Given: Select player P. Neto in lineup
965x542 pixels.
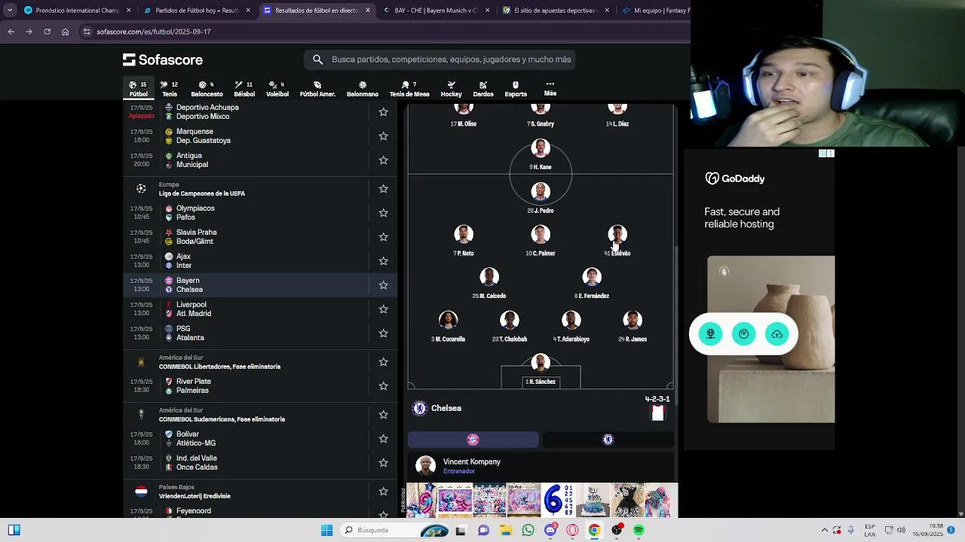Looking at the screenshot, I should 464,242.
